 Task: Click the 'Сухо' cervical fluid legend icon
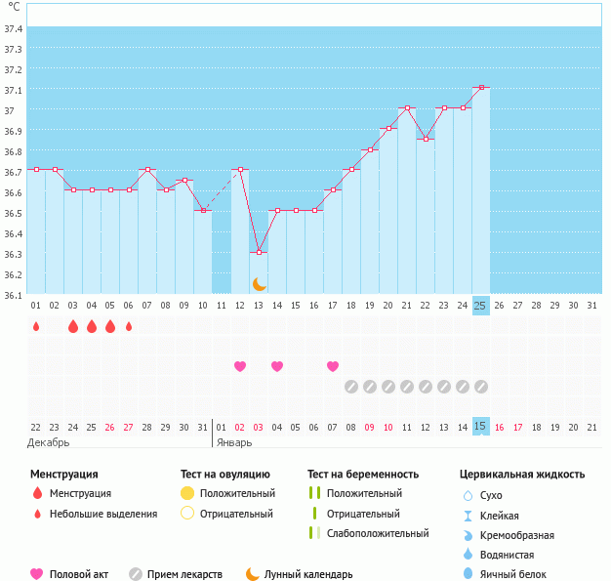click(x=468, y=495)
